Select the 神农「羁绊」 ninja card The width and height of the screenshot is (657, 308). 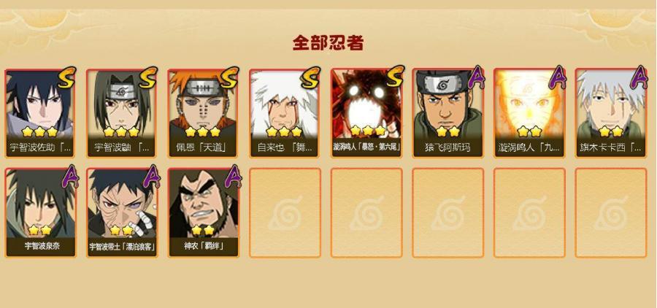click(x=203, y=213)
